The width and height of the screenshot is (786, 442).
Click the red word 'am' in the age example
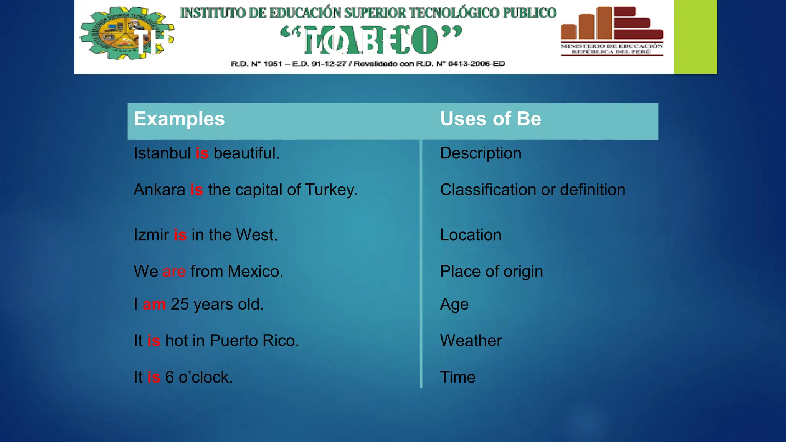pyautogui.click(x=154, y=305)
